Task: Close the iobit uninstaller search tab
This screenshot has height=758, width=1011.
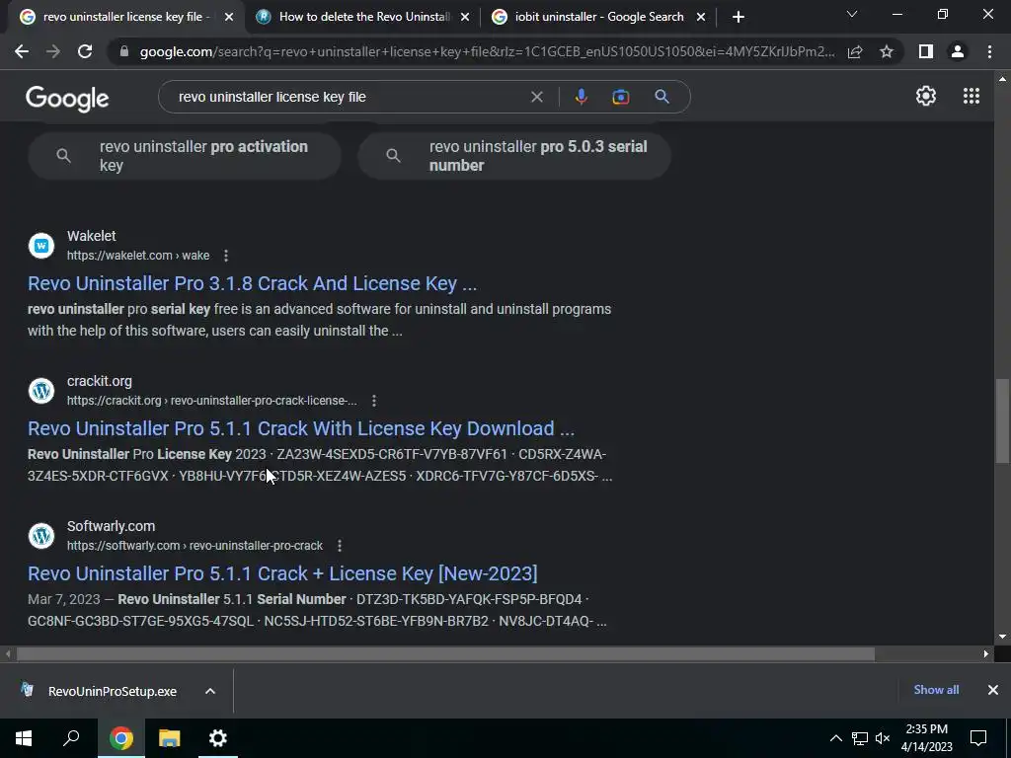Action: [x=701, y=18]
